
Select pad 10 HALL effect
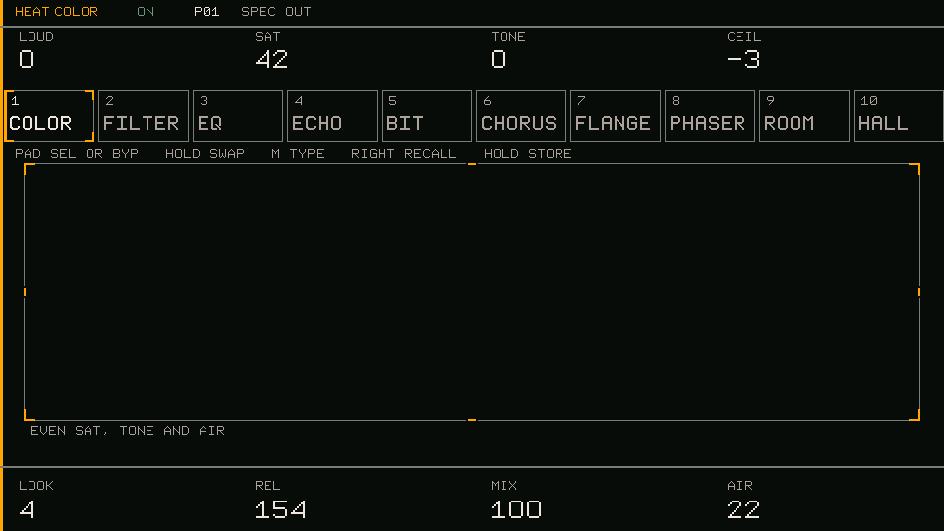[899, 116]
